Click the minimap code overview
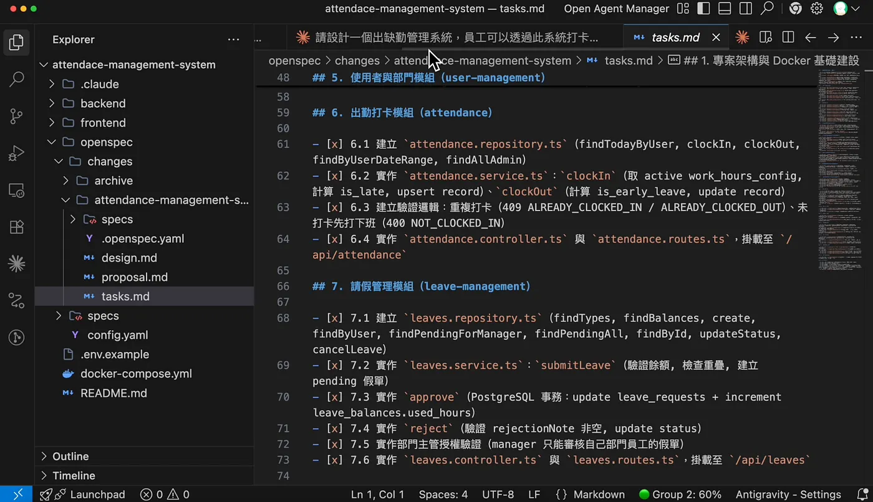This screenshot has height=502, width=873. tap(839, 169)
